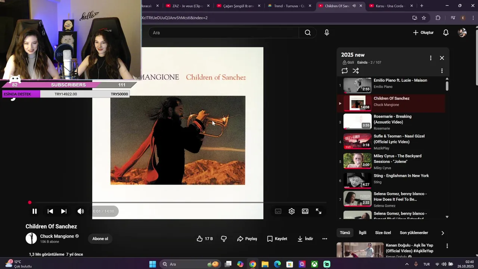Toggle playlist shuffle mode
The height and width of the screenshot is (269, 478).
point(356,71)
